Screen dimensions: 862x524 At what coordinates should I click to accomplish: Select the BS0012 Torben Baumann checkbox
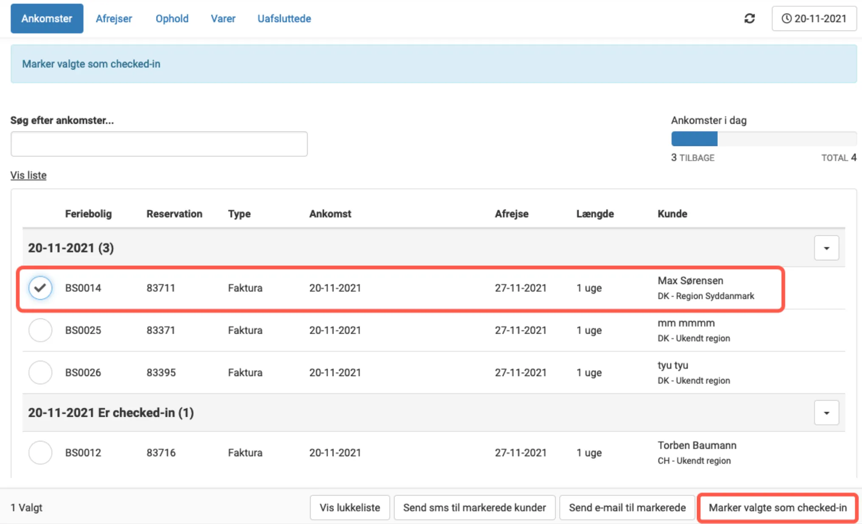40,452
